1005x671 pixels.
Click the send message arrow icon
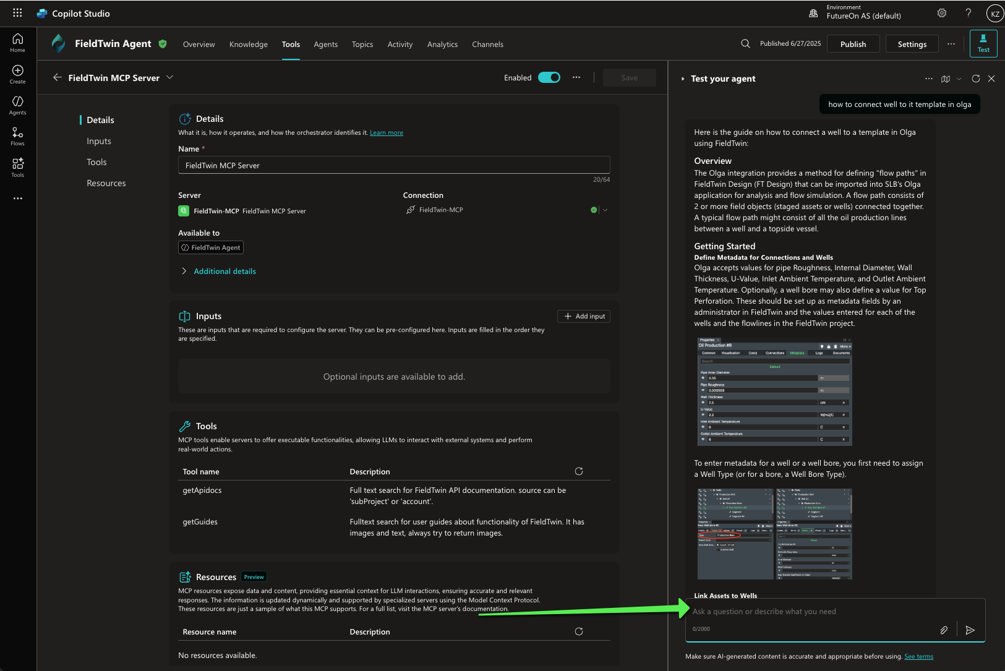[970, 630]
